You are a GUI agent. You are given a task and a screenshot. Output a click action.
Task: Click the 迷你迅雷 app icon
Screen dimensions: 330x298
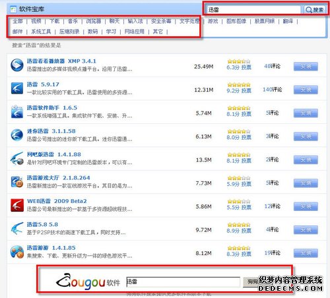(x=17, y=135)
